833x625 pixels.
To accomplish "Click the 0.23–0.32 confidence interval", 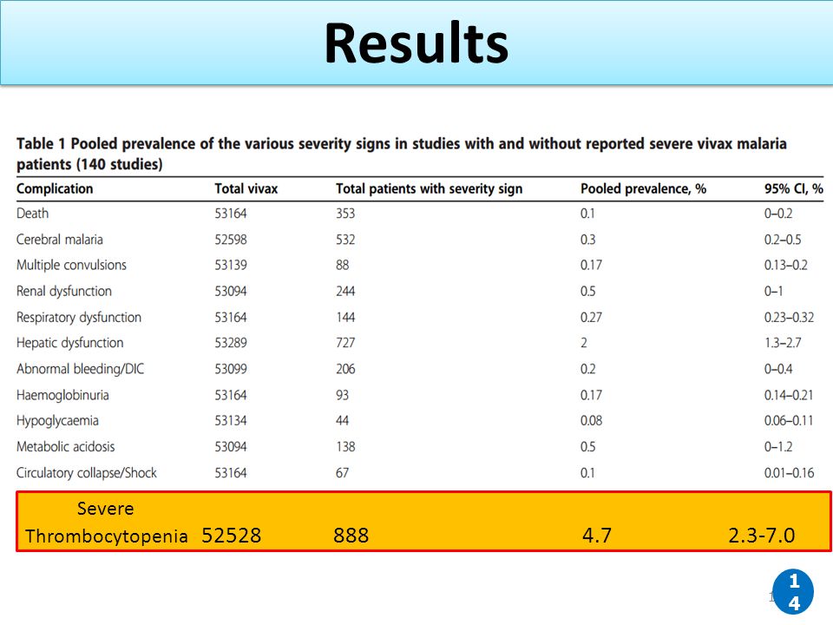I will coord(789,318).
